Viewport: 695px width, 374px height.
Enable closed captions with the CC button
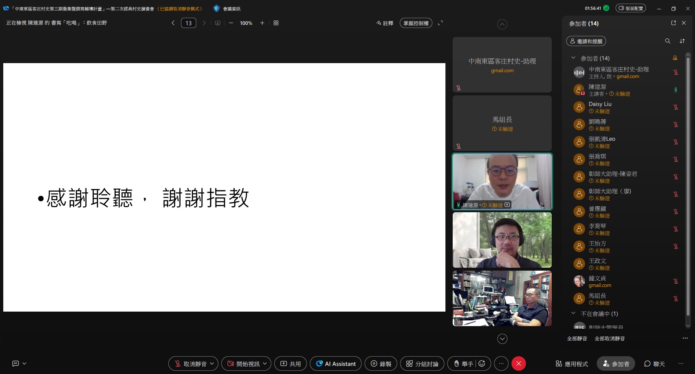click(x=15, y=363)
